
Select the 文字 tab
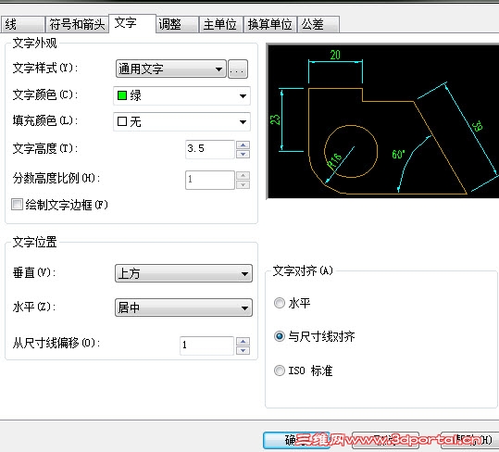click(132, 23)
